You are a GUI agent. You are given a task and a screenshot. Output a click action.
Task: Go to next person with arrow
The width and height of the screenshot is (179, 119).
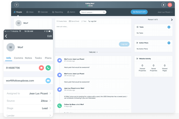click(x=172, y=20)
